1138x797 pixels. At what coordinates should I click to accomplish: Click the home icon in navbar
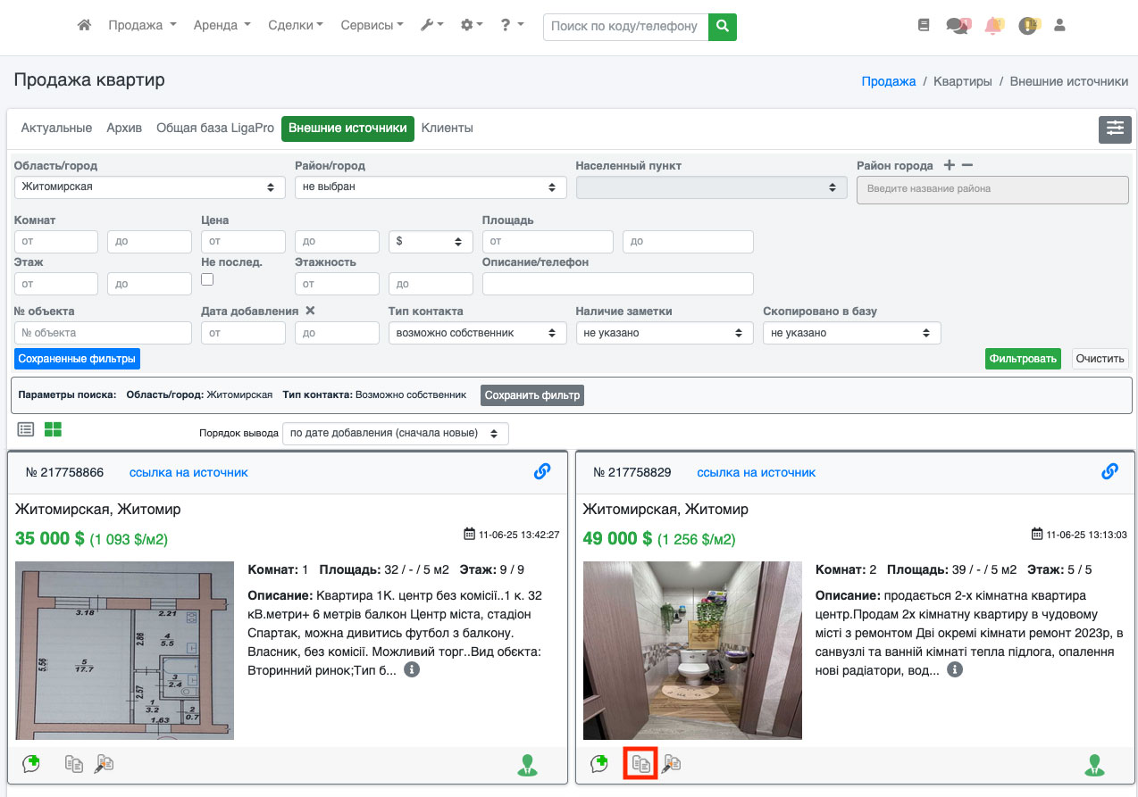click(x=85, y=26)
